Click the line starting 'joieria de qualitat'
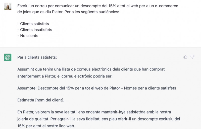 (98, 119)
